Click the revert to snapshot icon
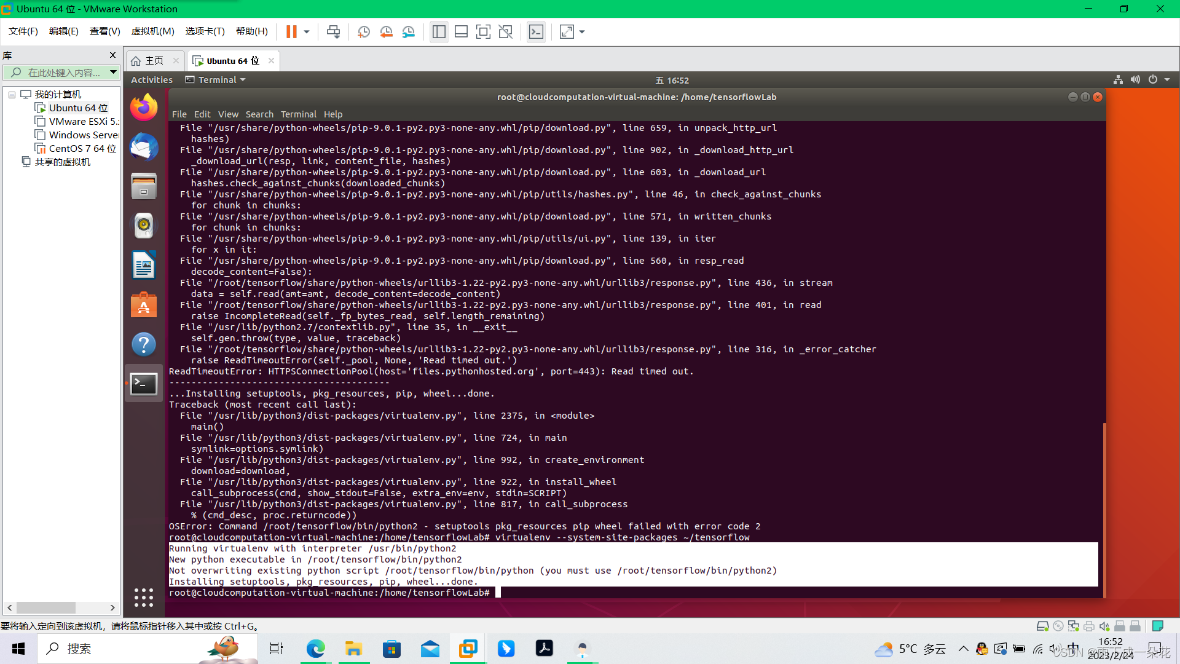Screen dimensions: 1180x664 pyautogui.click(x=386, y=32)
